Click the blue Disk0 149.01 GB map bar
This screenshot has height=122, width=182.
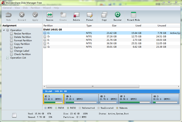point(111,91)
